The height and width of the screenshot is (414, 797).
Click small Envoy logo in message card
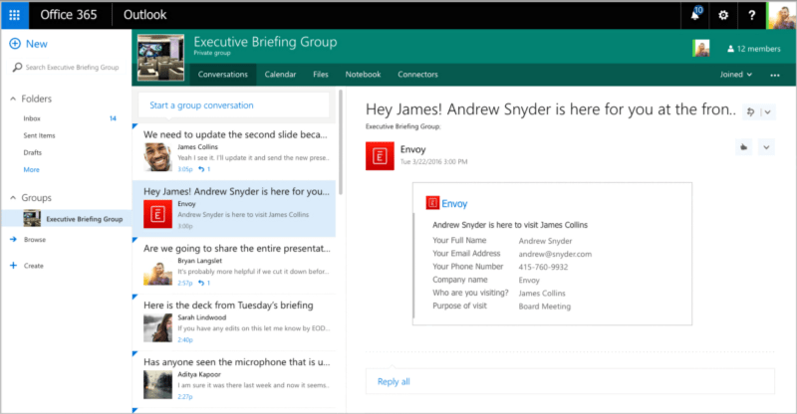[432, 203]
